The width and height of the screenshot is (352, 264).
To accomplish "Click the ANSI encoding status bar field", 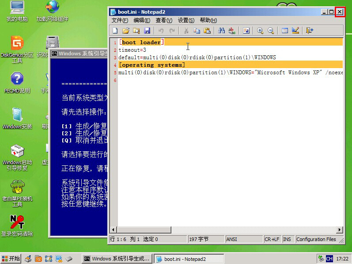I will pyautogui.click(x=244, y=239).
